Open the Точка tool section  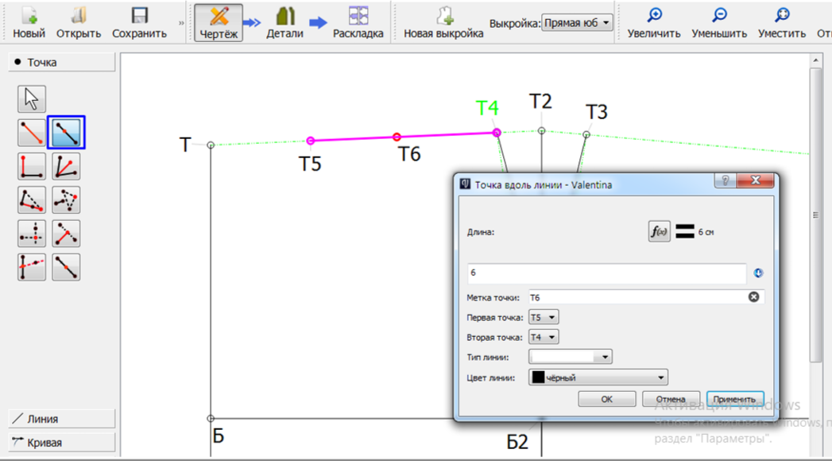61,62
